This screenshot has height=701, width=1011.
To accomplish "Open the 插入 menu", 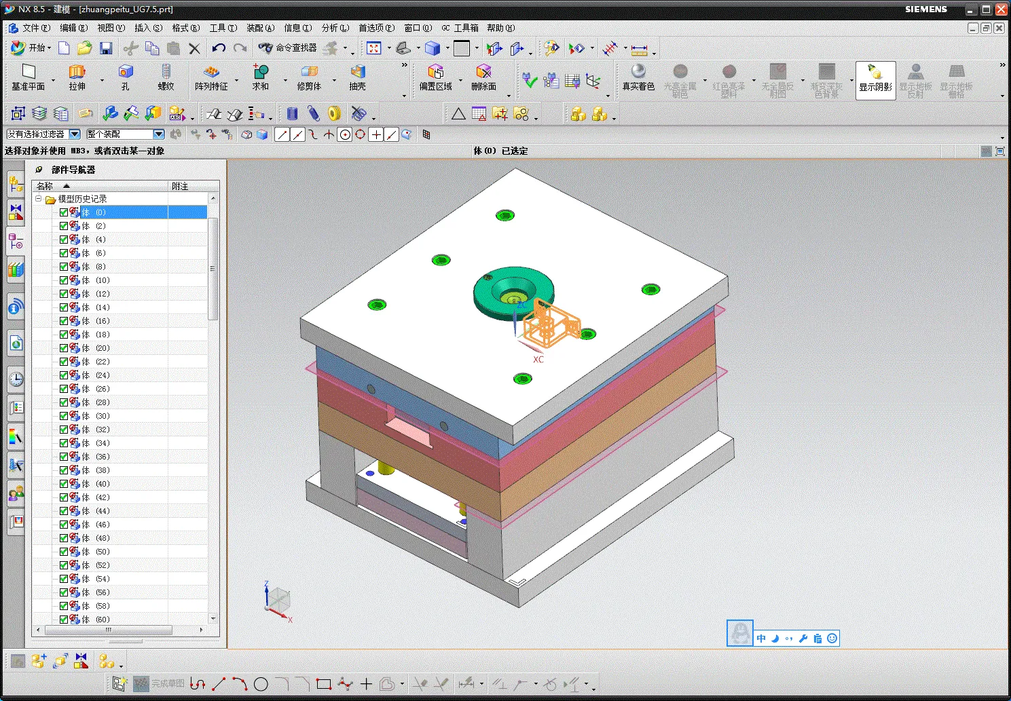I will tap(148, 28).
